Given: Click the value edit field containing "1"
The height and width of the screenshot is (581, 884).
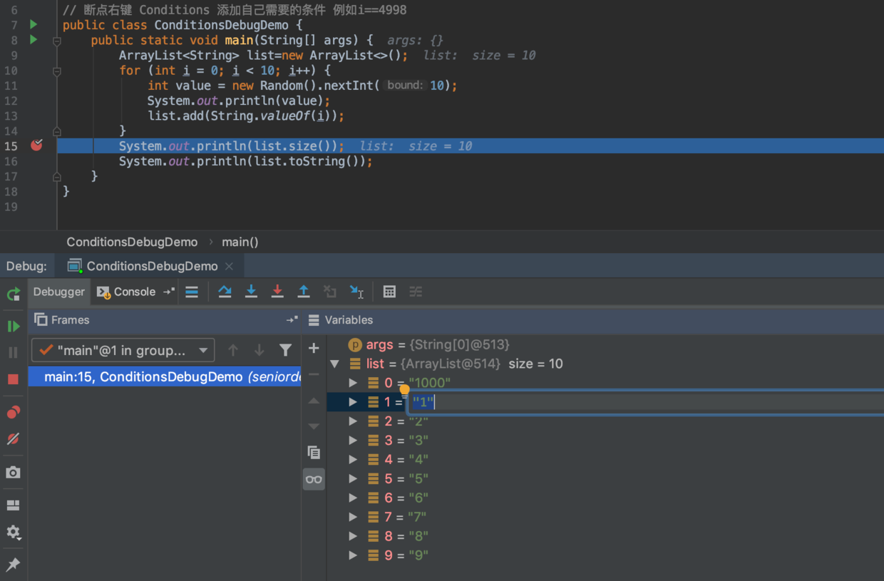Looking at the screenshot, I should pos(645,402).
